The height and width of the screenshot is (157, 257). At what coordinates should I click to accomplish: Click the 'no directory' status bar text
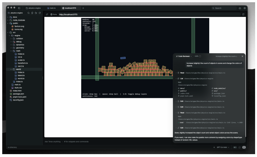click(x=12, y=147)
